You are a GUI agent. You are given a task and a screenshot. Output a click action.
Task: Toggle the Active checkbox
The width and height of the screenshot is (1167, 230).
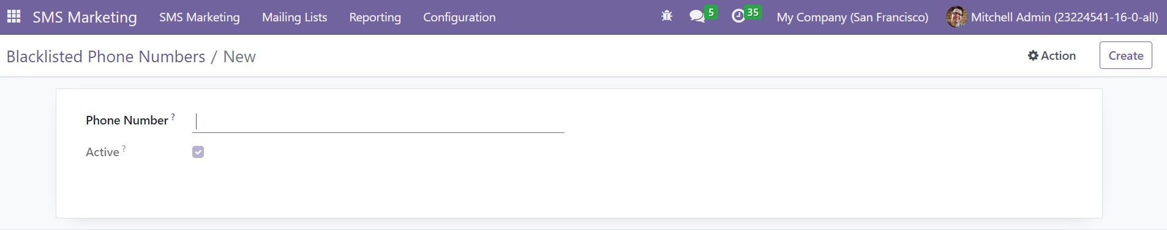coord(198,152)
